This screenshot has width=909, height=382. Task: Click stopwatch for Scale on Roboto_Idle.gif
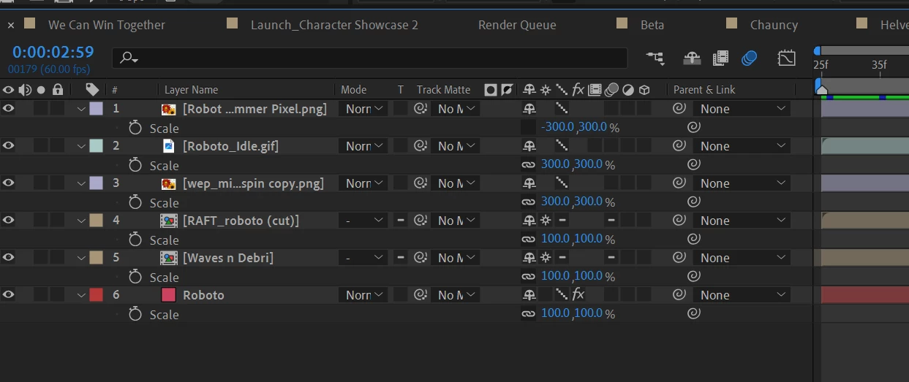(x=135, y=165)
